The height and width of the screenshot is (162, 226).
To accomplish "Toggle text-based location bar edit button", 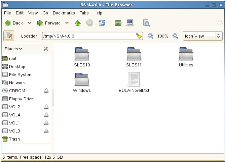I will (x=9, y=36).
